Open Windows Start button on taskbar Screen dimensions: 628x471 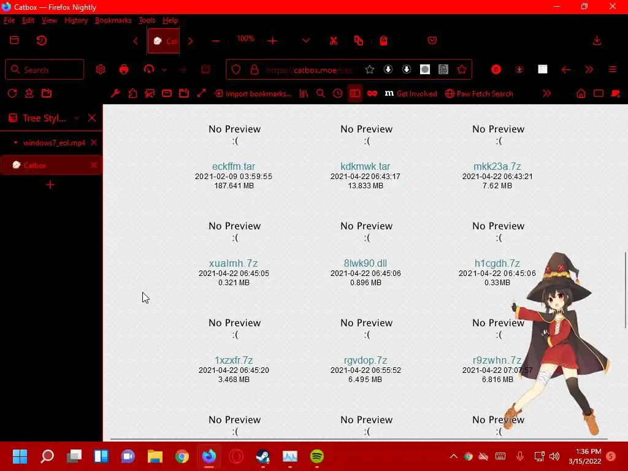20,456
